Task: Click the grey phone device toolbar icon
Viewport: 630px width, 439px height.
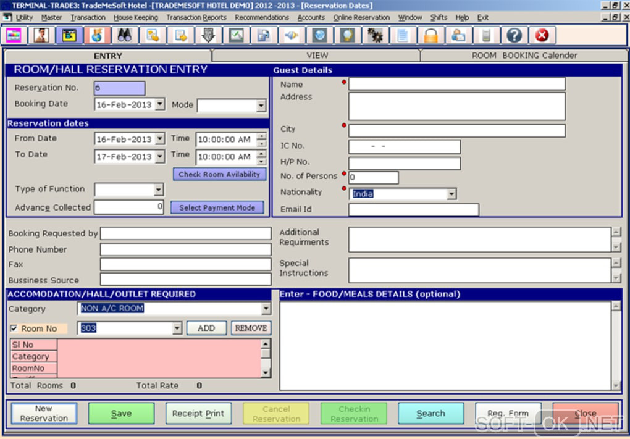Action: [x=486, y=36]
